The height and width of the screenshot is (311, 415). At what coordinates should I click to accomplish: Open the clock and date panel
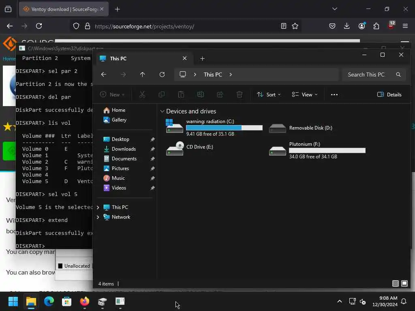[385, 301]
